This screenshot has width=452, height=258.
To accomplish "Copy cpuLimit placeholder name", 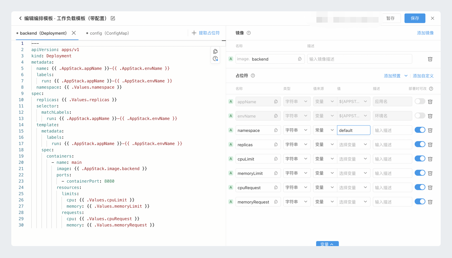I will coord(276,159).
